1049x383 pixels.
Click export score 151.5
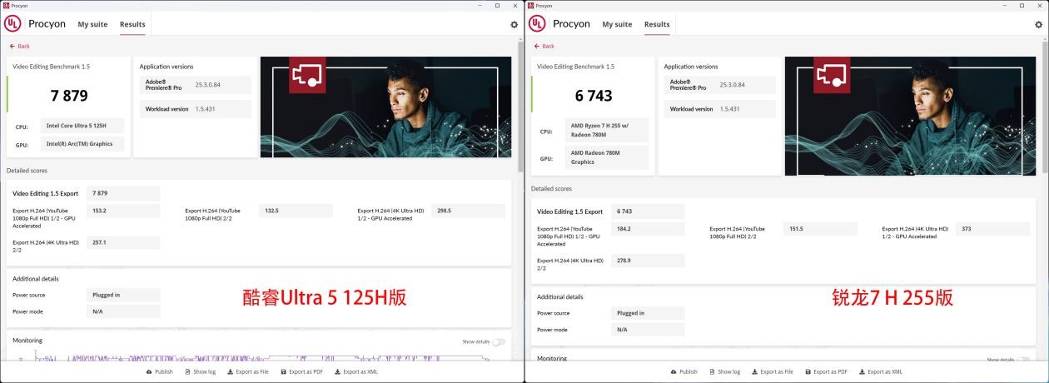[x=820, y=229]
